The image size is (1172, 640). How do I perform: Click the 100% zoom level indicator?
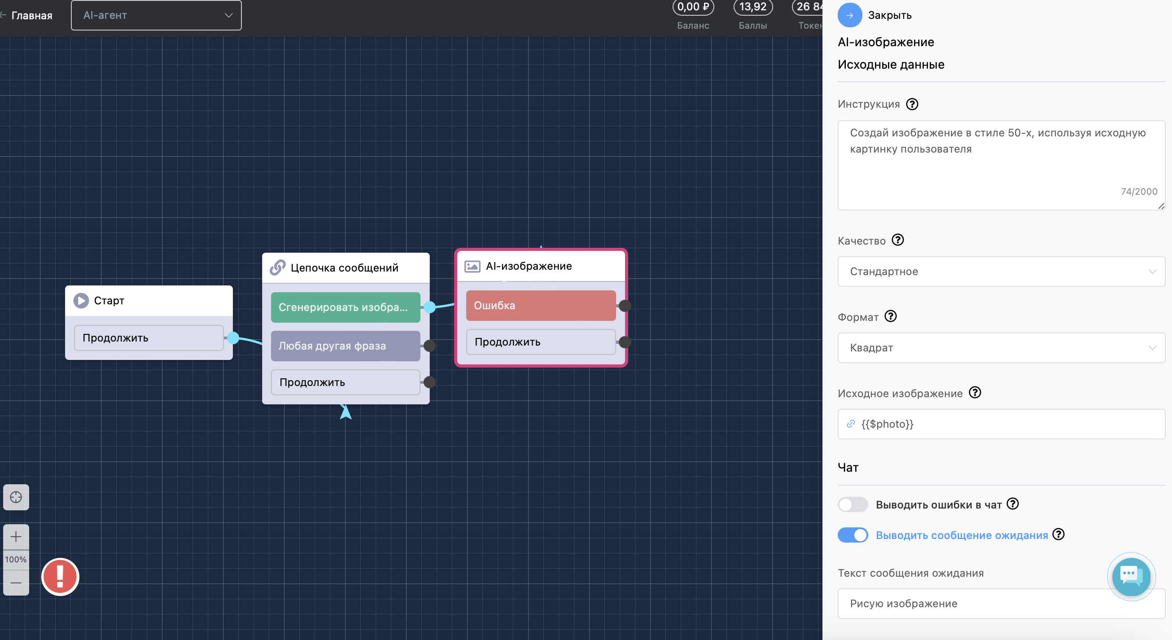(x=16, y=559)
